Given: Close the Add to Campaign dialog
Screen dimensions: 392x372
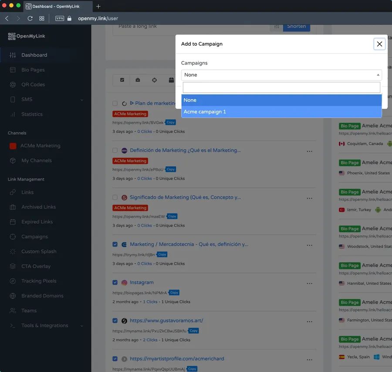Looking at the screenshot, I should pyautogui.click(x=379, y=44).
